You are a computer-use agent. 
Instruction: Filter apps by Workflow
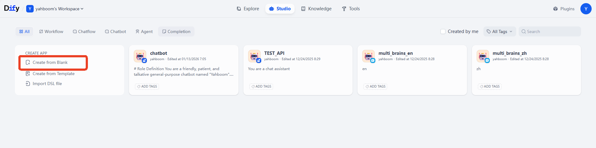point(51,31)
